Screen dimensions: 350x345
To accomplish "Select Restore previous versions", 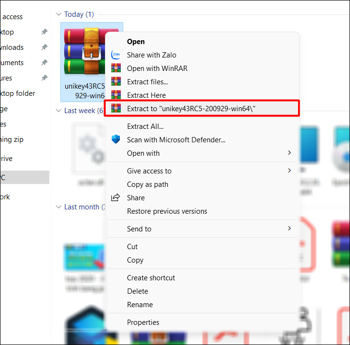I will [x=167, y=211].
